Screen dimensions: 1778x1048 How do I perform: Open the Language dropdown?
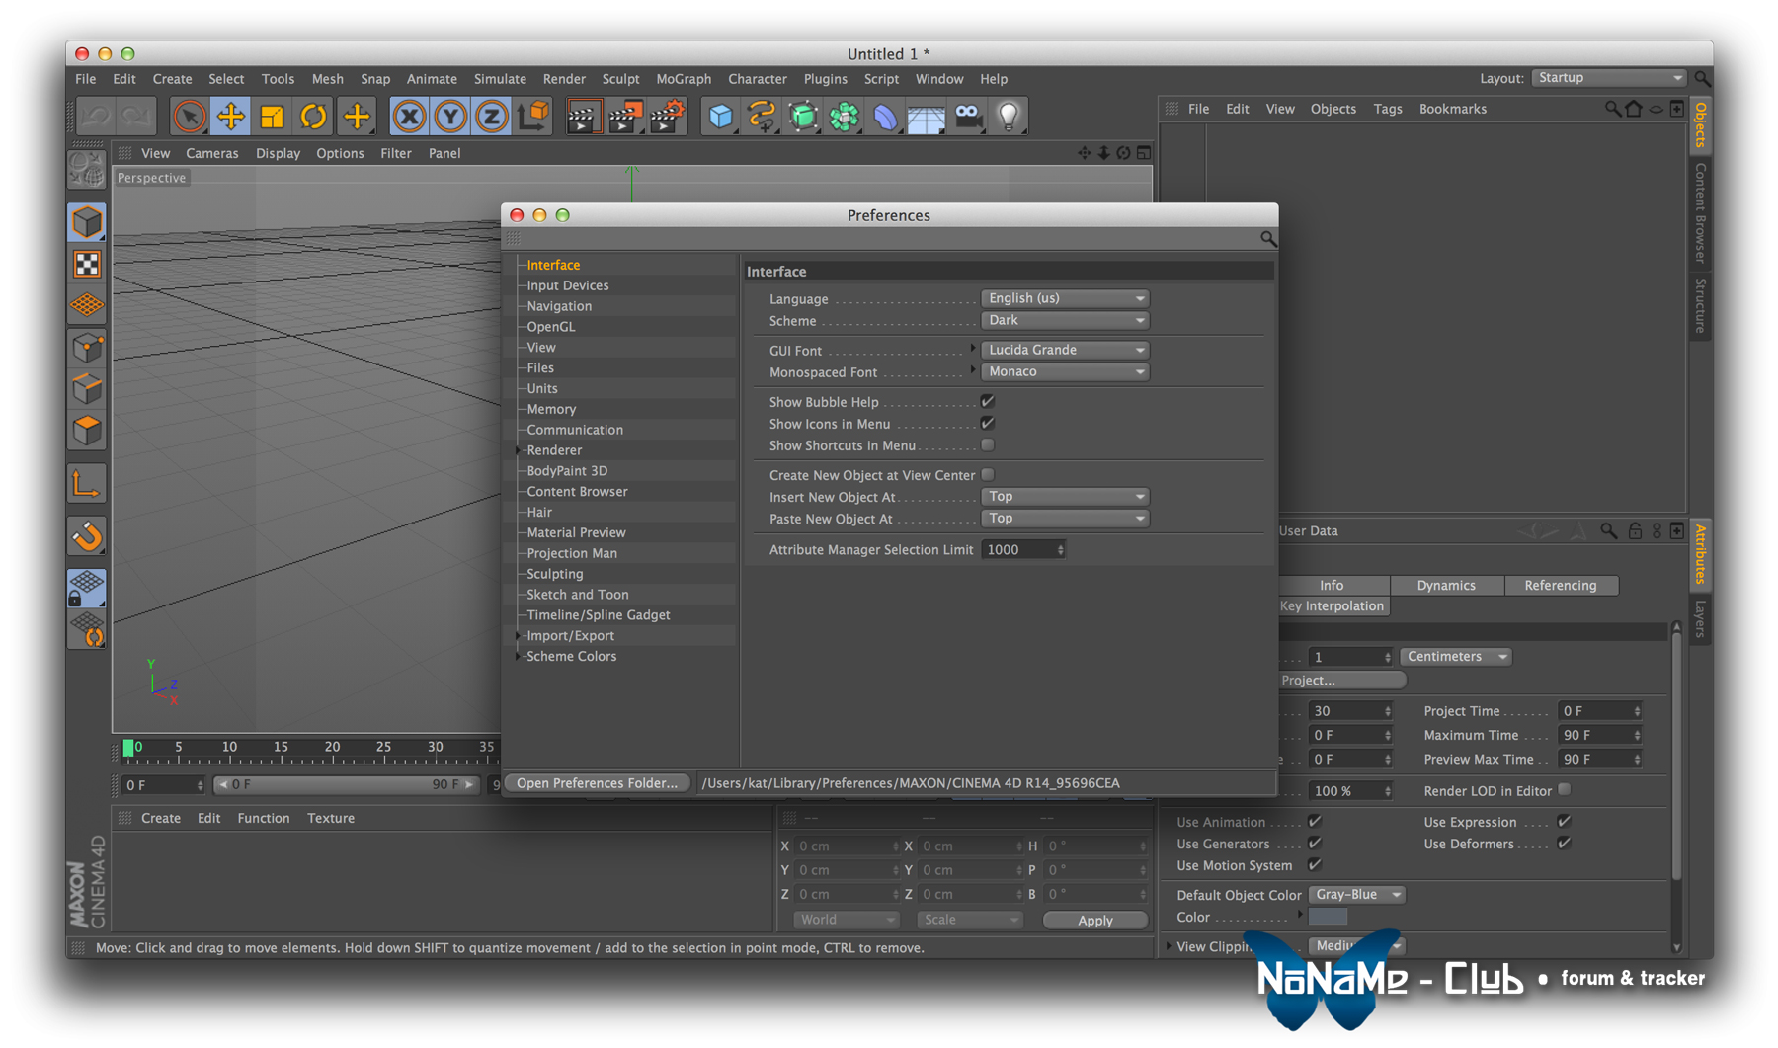(x=1065, y=298)
